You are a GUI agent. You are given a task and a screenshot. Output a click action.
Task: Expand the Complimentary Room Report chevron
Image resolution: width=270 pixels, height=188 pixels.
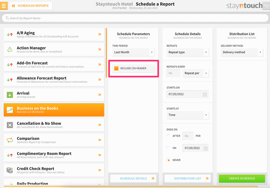click(x=100, y=155)
